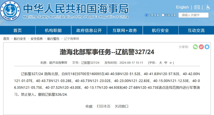Set font size to 小 (small)
Viewport: 214px width, 115px height.
pyautogui.click(x=170, y=63)
